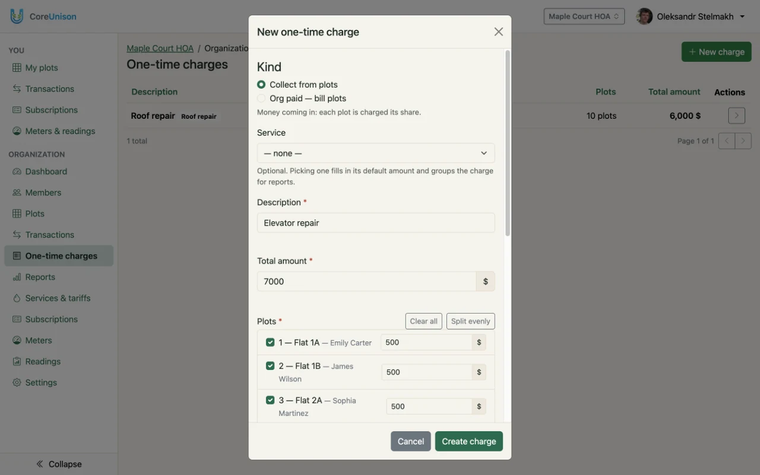Open the Dashboard page
This screenshot has width=760, height=475.
click(59, 172)
